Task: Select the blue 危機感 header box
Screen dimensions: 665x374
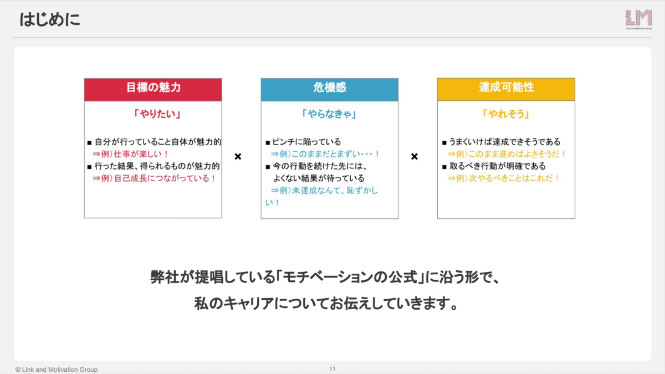Action: (329, 89)
